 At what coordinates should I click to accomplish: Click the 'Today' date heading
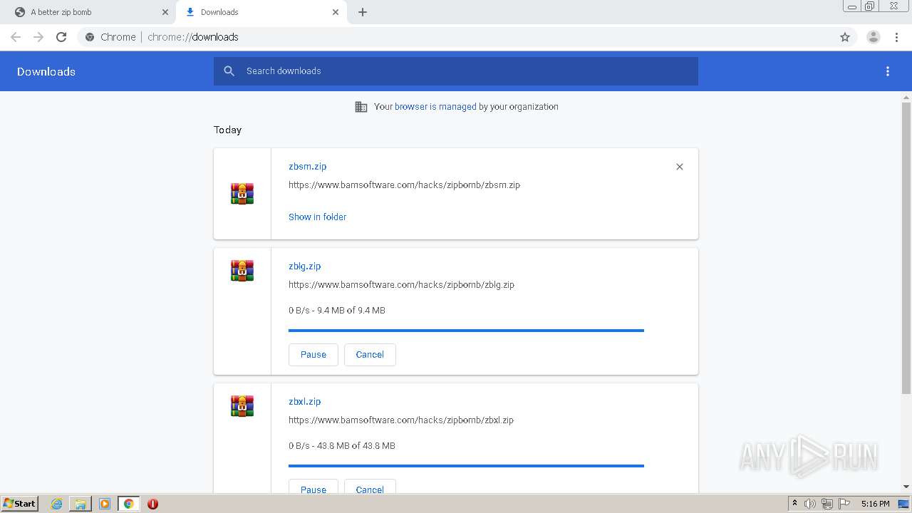[x=228, y=130]
